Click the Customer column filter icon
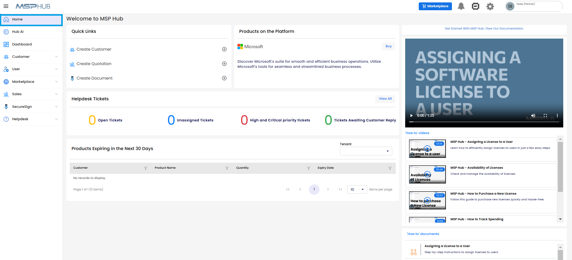This screenshot has width=572, height=260. click(x=145, y=168)
